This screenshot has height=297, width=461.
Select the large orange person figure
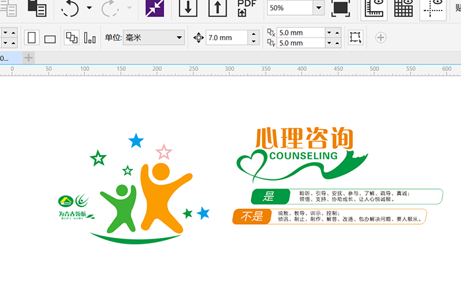(x=162, y=200)
